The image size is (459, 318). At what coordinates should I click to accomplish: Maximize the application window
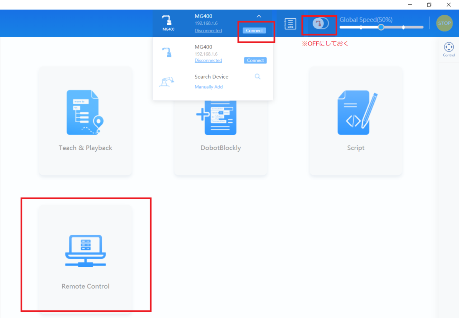tap(429, 5)
